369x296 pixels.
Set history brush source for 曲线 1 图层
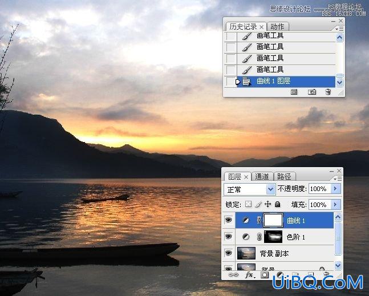coord(230,82)
